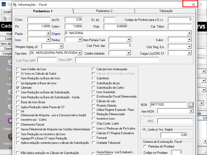
Task: Click the Cat. Tribut. field
Action: click(180, 27)
